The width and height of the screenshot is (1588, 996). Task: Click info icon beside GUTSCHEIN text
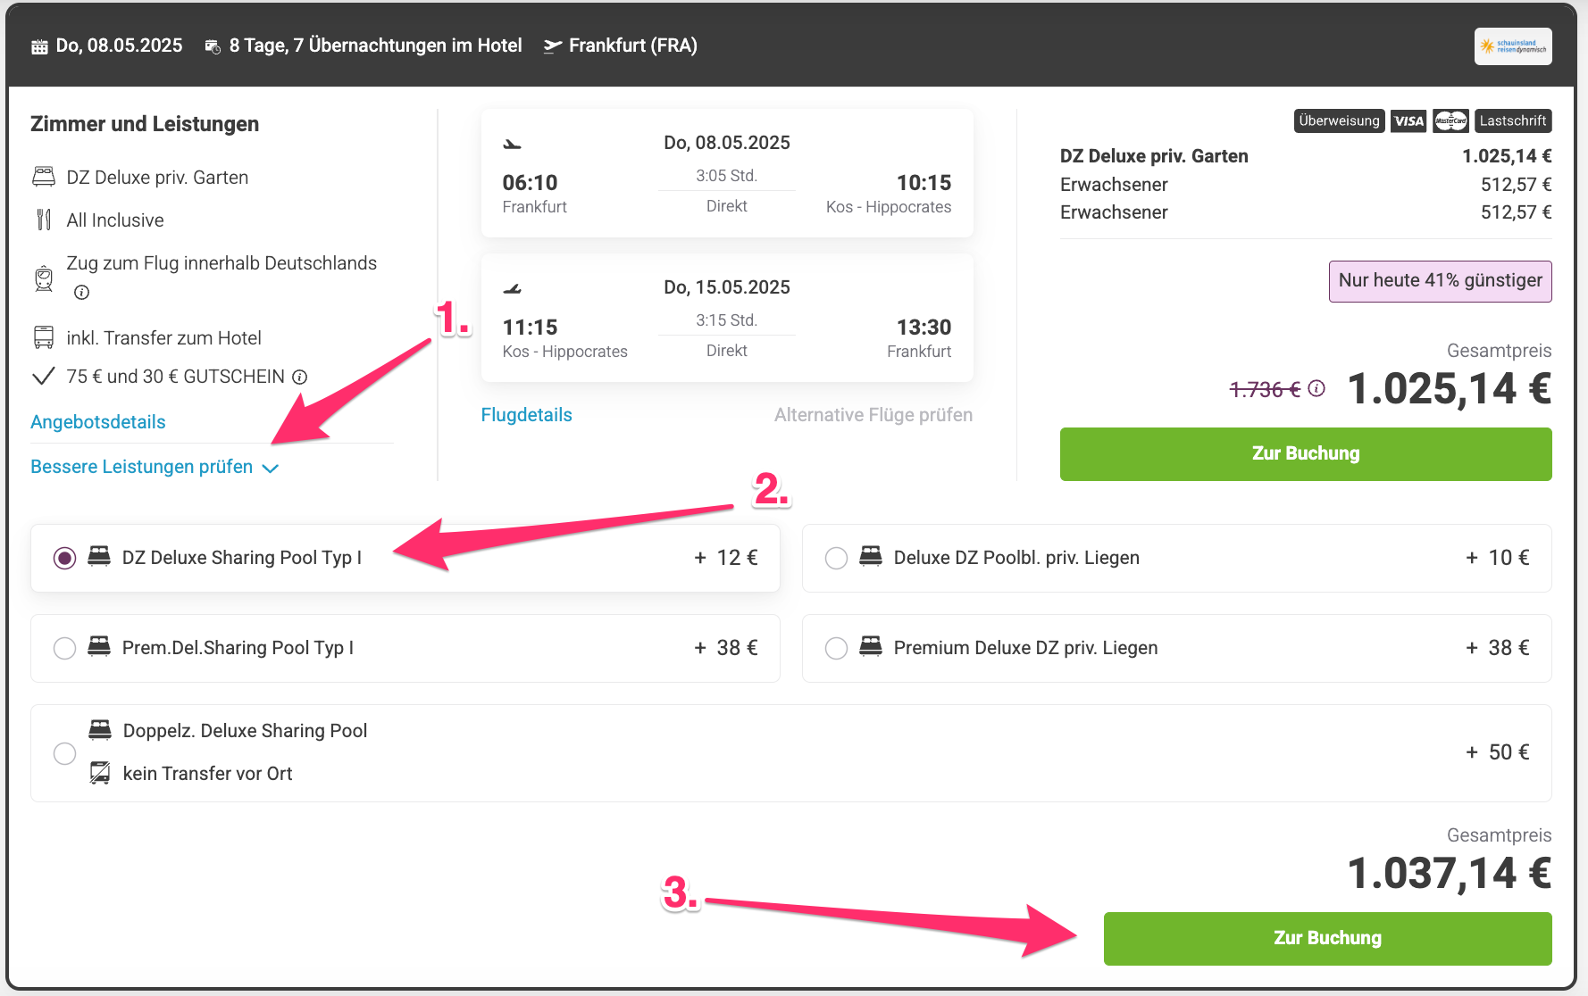point(300,377)
